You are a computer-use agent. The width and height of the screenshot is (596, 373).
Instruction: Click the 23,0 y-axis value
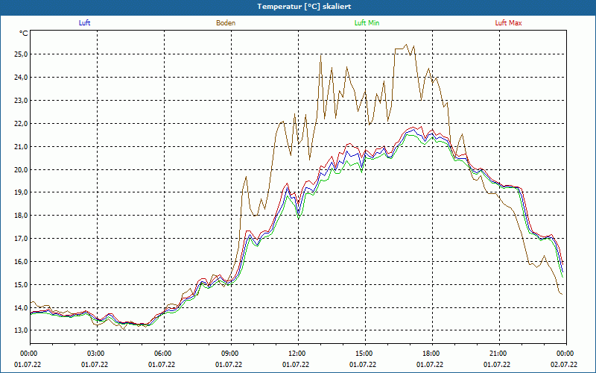22,101
